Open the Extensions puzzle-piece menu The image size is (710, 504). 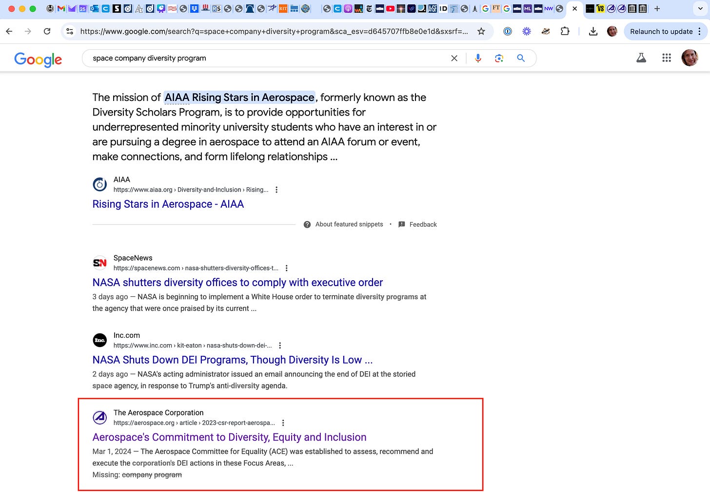click(x=565, y=31)
